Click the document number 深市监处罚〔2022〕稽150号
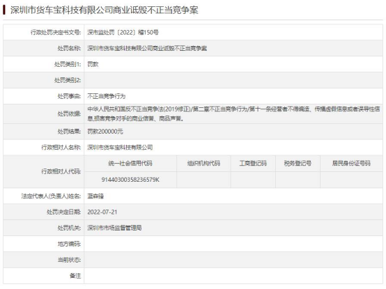386x289 pixels. point(123,32)
